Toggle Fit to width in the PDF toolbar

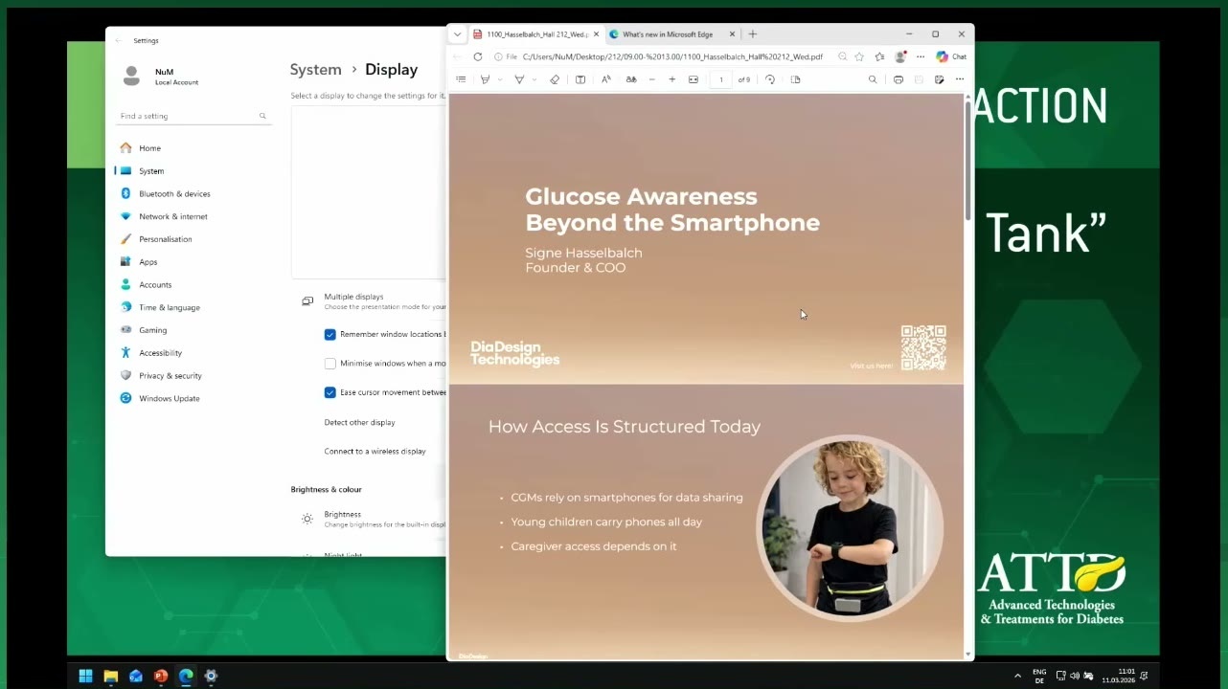(694, 79)
